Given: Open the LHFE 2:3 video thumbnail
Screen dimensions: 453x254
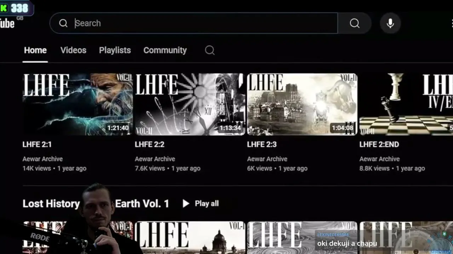Looking at the screenshot, I should tap(302, 104).
